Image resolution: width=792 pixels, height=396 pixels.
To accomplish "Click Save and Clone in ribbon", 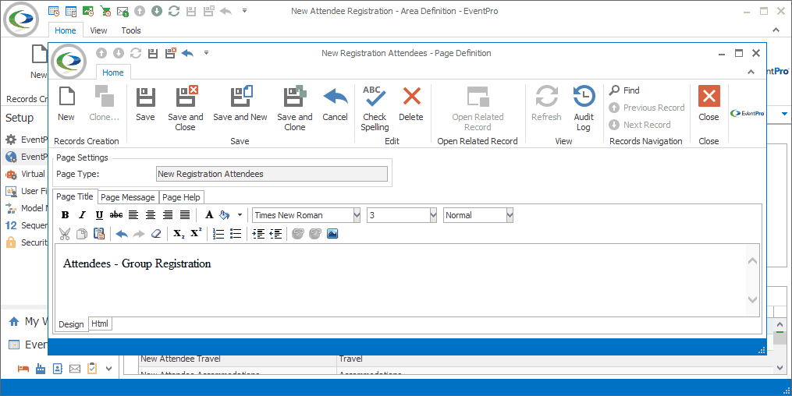I will pos(295,108).
